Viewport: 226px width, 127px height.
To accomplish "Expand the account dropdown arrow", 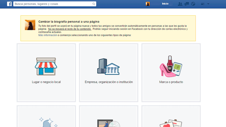I will point(208,4).
